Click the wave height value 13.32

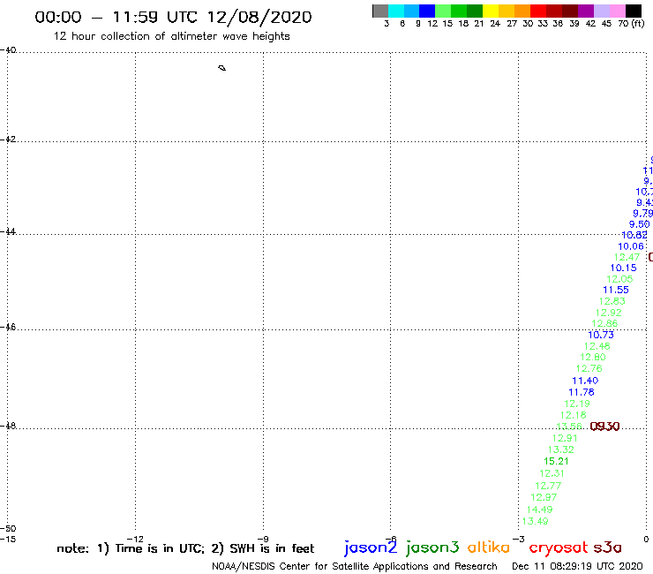(x=560, y=449)
